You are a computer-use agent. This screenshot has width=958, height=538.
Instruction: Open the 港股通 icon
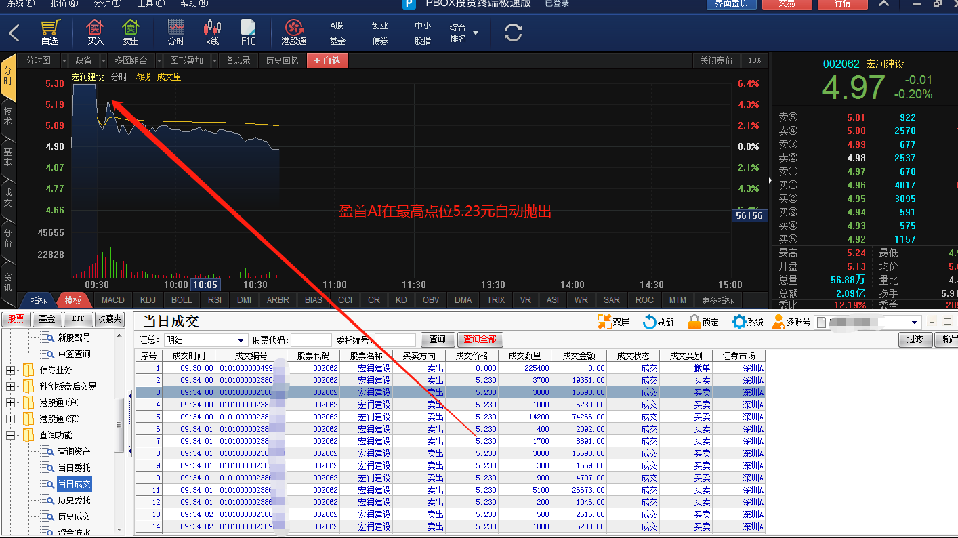294,28
